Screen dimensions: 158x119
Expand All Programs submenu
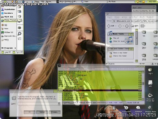coord(9,48)
